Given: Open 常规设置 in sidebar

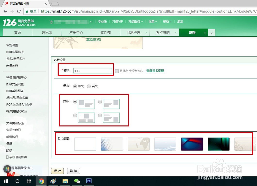Looking at the screenshot, I should (12, 45).
